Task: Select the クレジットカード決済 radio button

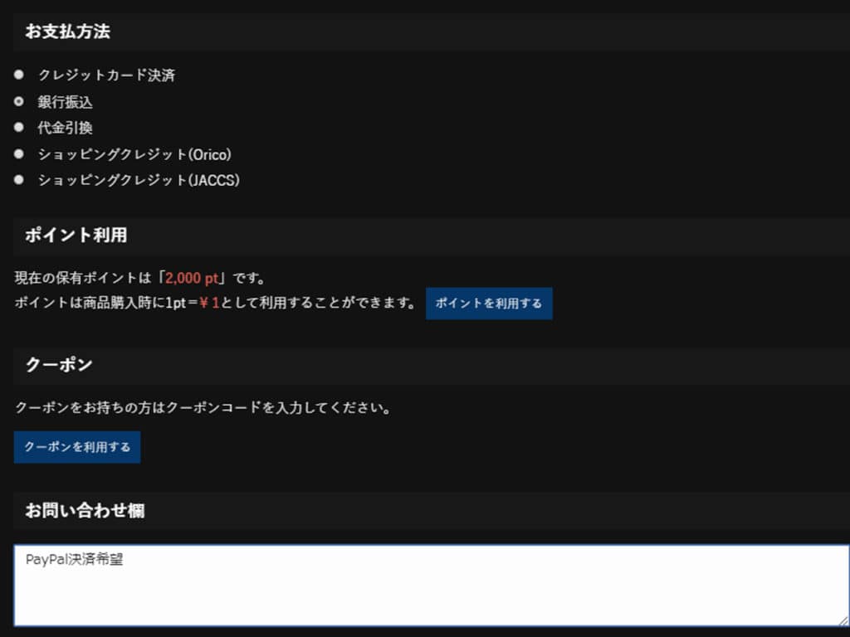Action: (x=19, y=75)
